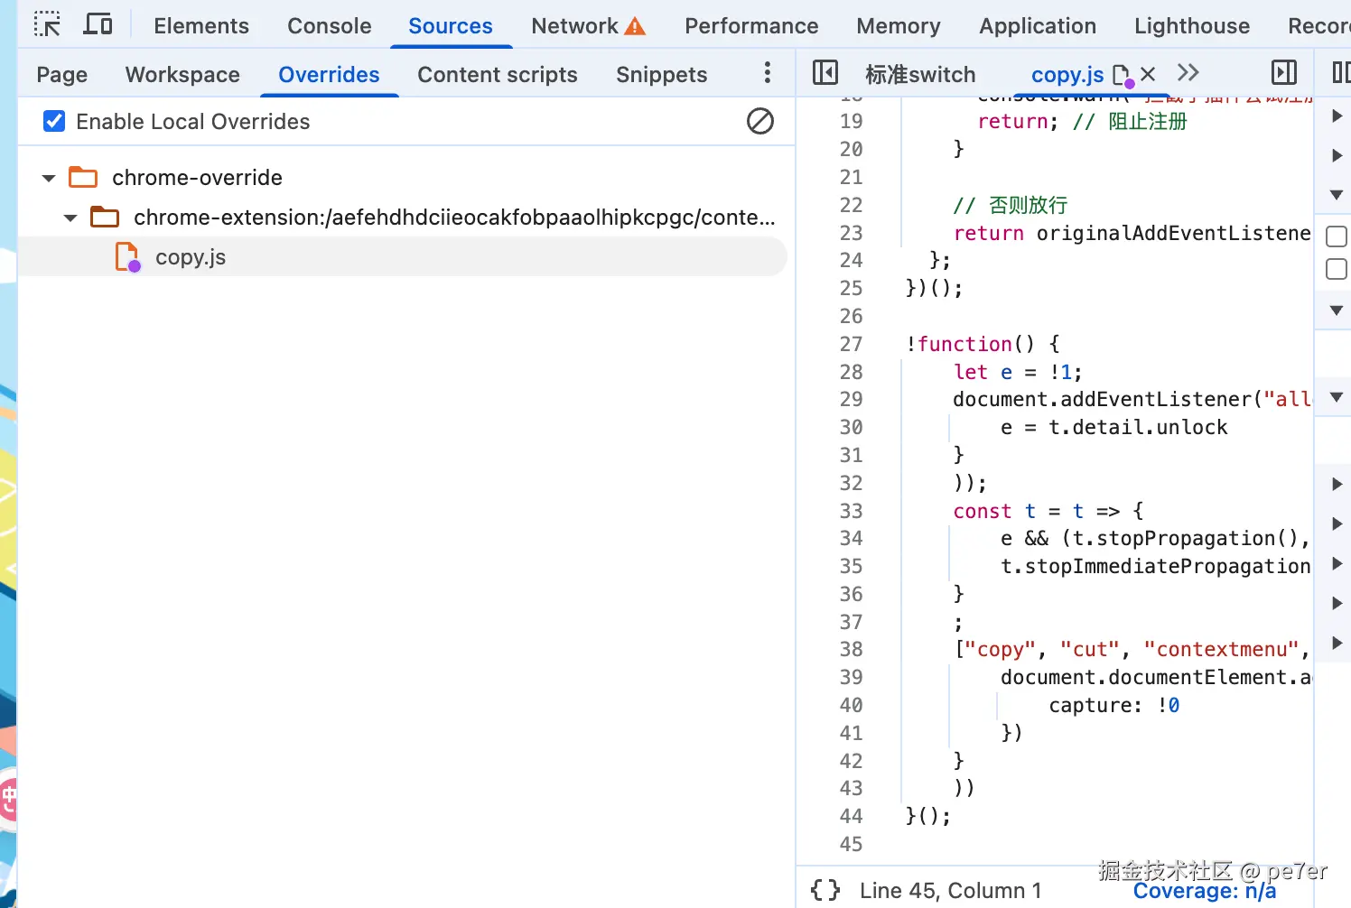Screen dimensions: 1351x908
Task: Pretty print the file with braces icon
Action: 825,890
